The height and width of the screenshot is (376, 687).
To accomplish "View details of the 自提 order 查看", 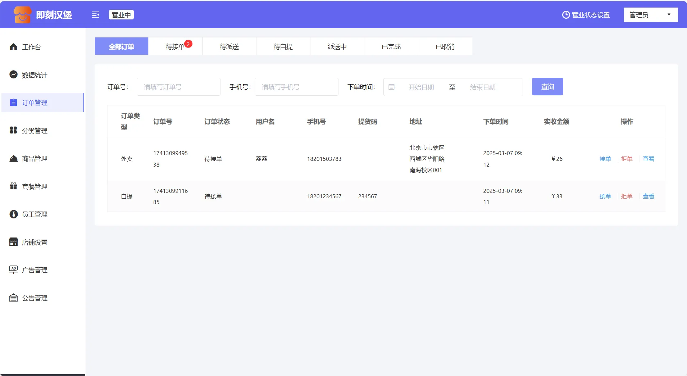I will 648,196.
